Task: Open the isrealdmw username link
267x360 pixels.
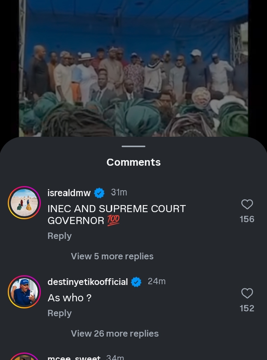Action: click(x=69, y=193)
